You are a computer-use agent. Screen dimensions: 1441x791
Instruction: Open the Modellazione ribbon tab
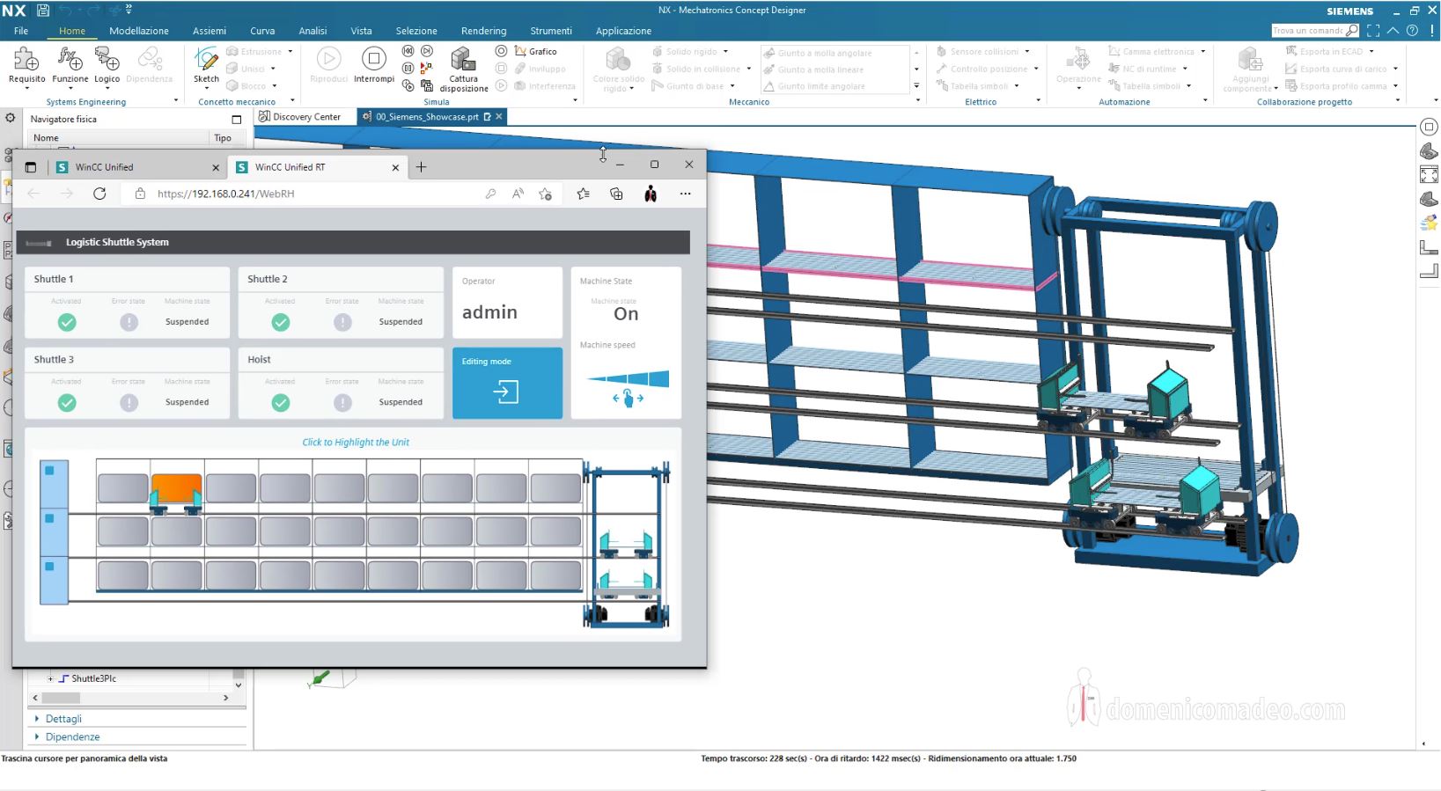click(x=139, y=31)
